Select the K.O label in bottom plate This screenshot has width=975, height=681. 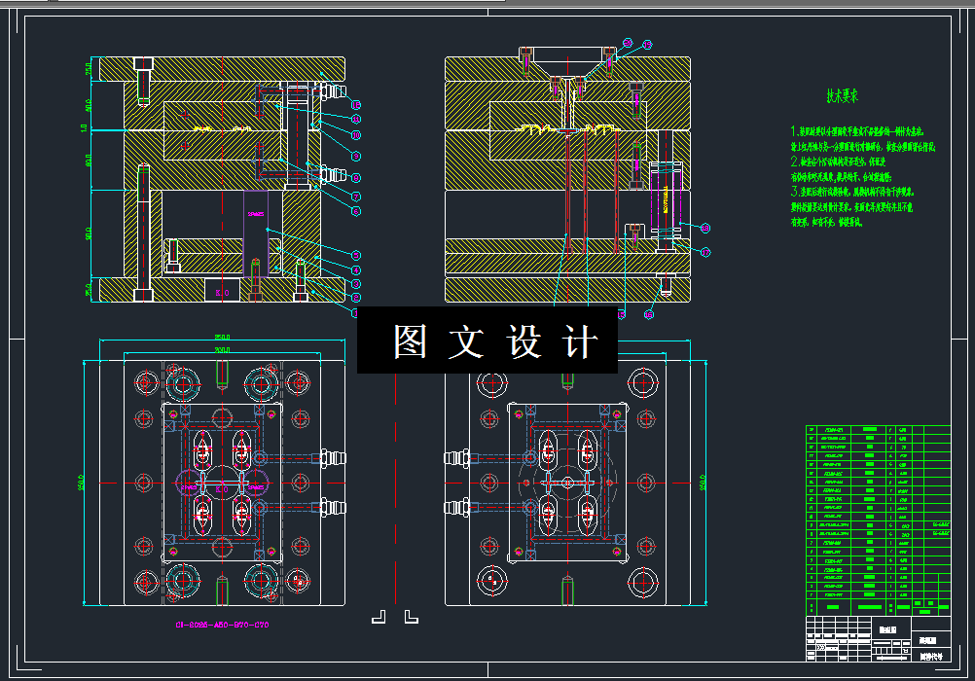[x=222, y=292]
